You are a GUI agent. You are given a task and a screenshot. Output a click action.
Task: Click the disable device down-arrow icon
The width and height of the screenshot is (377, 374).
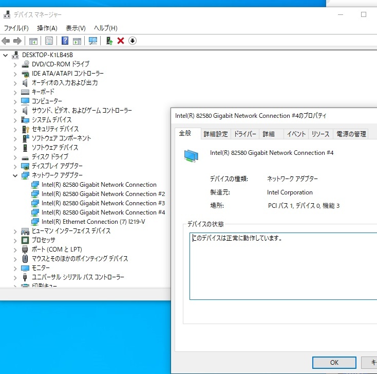[x=133, y=41]
